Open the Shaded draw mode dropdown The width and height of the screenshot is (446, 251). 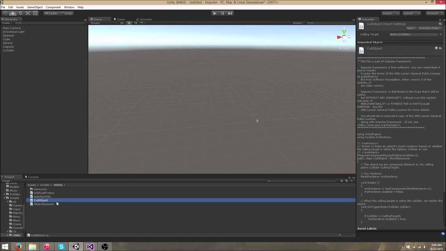pyautogui.click(x=104, y=23)
